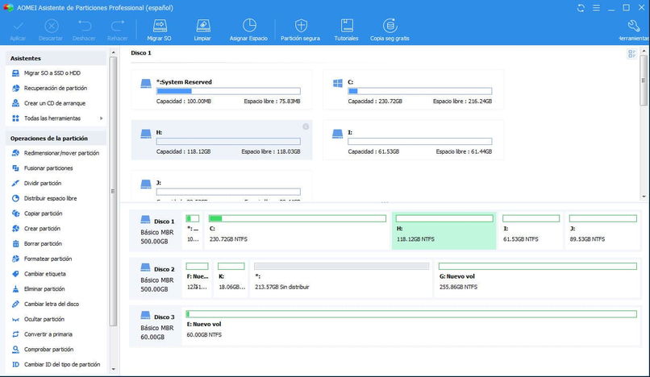Click partition list scroll down arrow
Image resolution: width=650 pixels, height=377 pixels.
click(644, 197)
